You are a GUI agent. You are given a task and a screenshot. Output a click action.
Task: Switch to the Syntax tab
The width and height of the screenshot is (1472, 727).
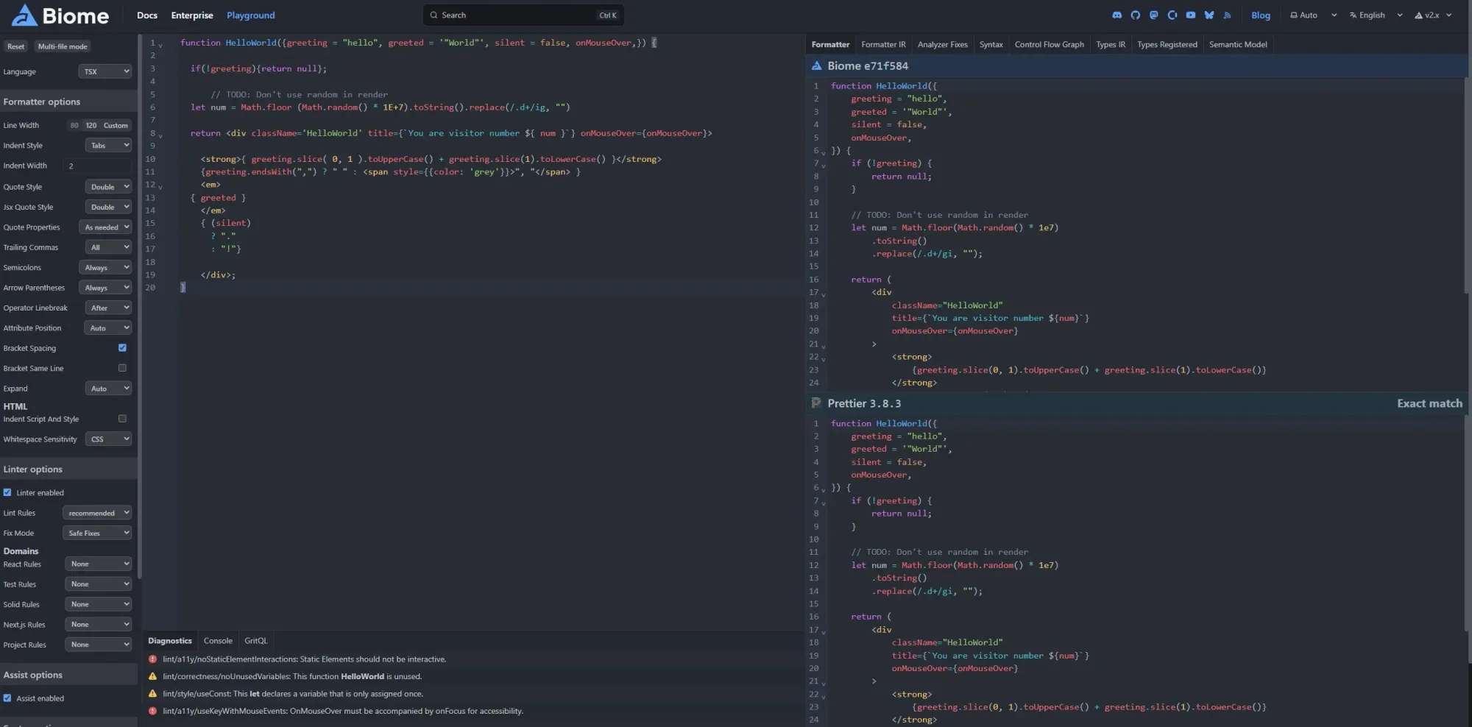coord(991,44)
